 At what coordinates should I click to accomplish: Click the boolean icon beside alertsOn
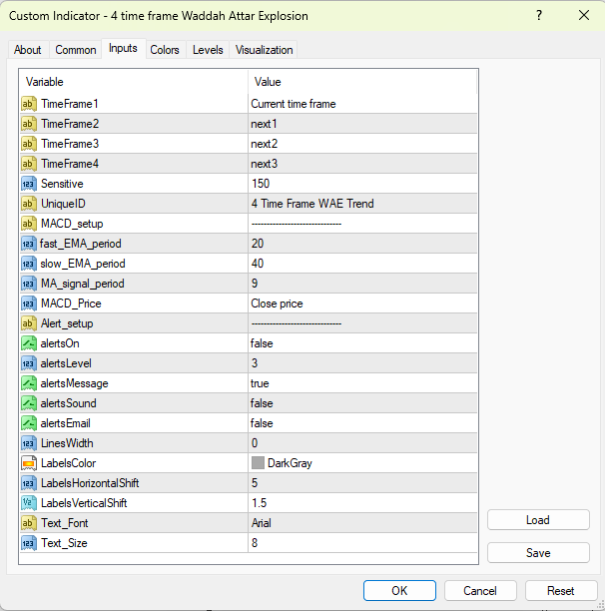pyautogui.click(x=29, y=343)
